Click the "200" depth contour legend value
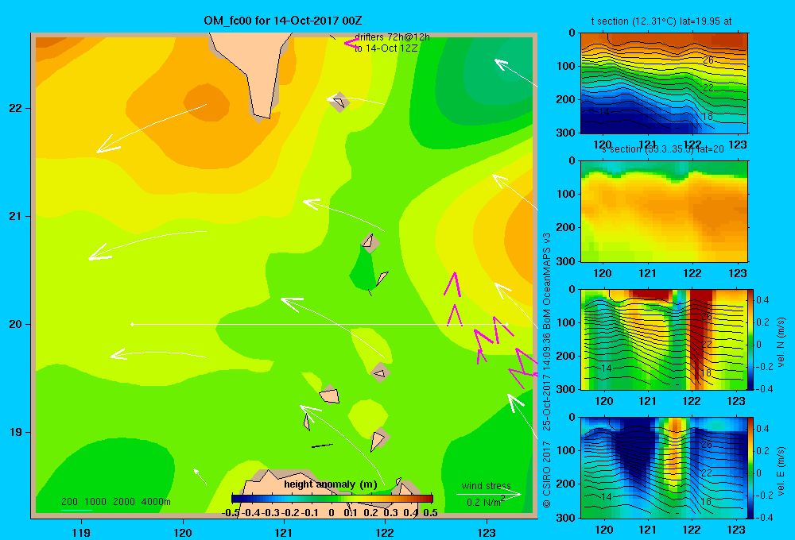The height and width of the screenshot is (540, 795). [x=69, y=502]
